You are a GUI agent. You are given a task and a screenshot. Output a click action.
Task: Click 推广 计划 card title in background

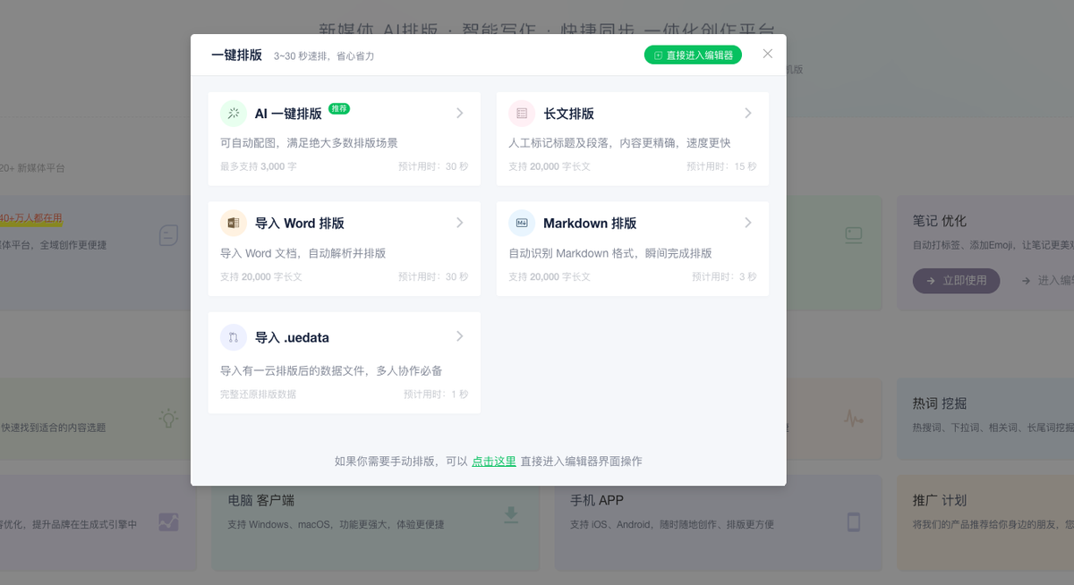(x=940, y=500)
